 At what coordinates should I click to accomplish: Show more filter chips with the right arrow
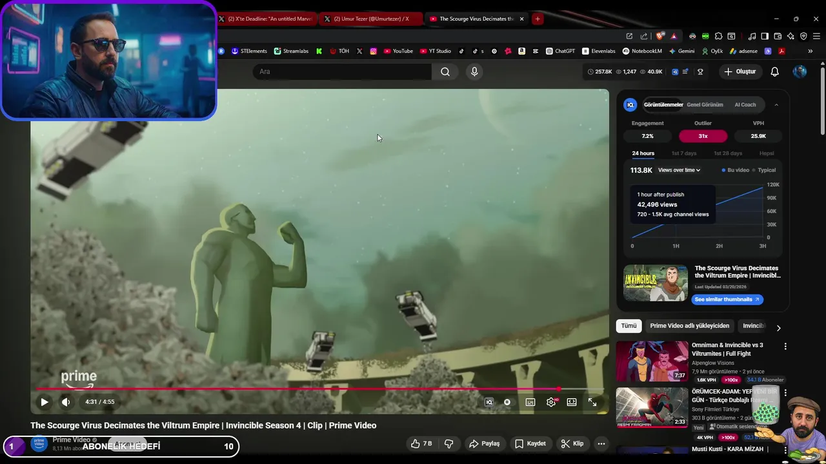click(x=778, y=328)
